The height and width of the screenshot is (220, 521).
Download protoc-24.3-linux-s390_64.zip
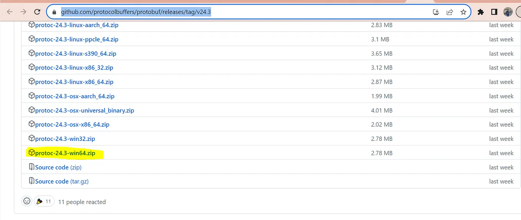tap(76, 53)
